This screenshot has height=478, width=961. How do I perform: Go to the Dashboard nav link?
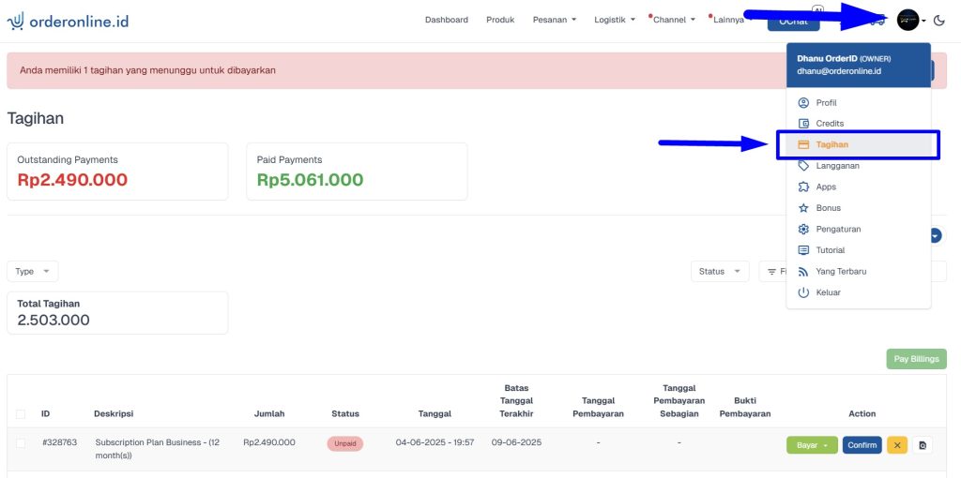click(x=446, y=20)
